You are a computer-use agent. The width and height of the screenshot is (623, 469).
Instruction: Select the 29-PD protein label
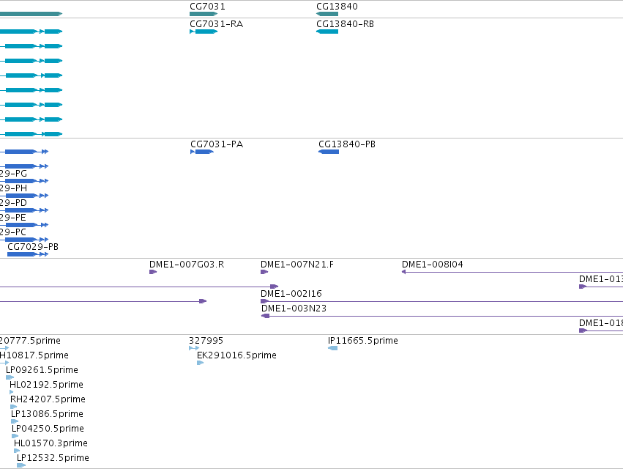[13, 203]
